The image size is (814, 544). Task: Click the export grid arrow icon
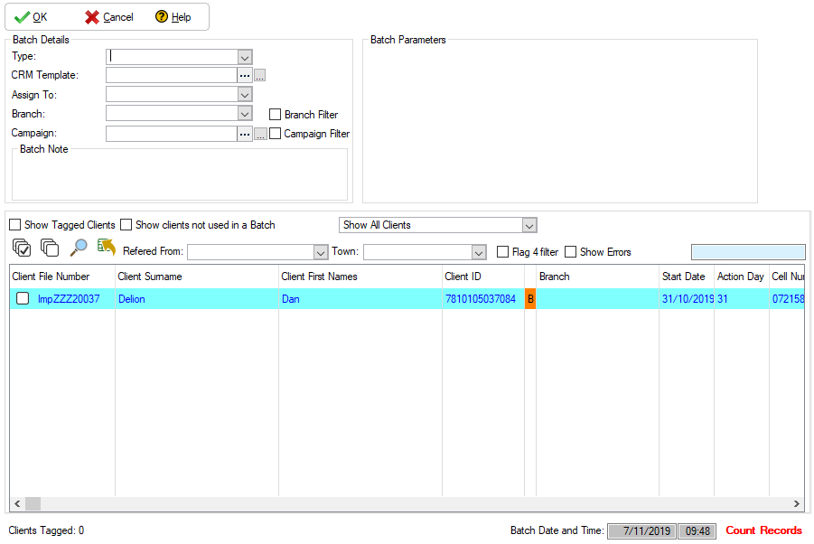click(107, 249)
